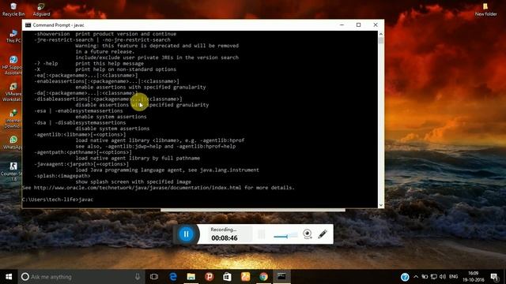
Task: Toggle the webcam icon in recorder
Action: (x=308, y=234)
